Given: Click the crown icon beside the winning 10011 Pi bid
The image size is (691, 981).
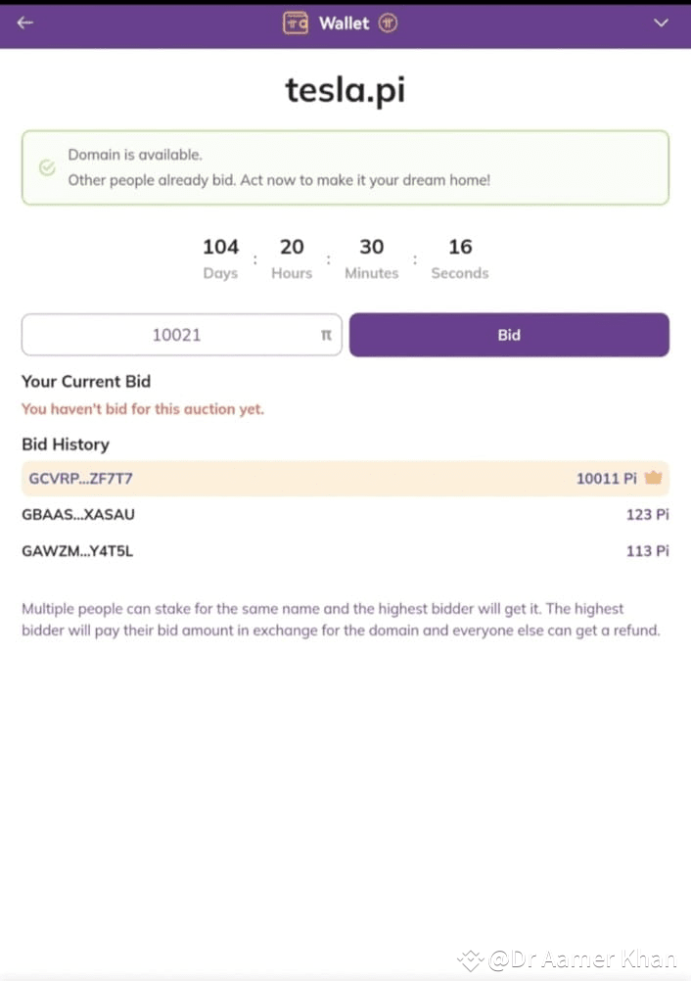Looking at the screenshot, I should (656, 479).
